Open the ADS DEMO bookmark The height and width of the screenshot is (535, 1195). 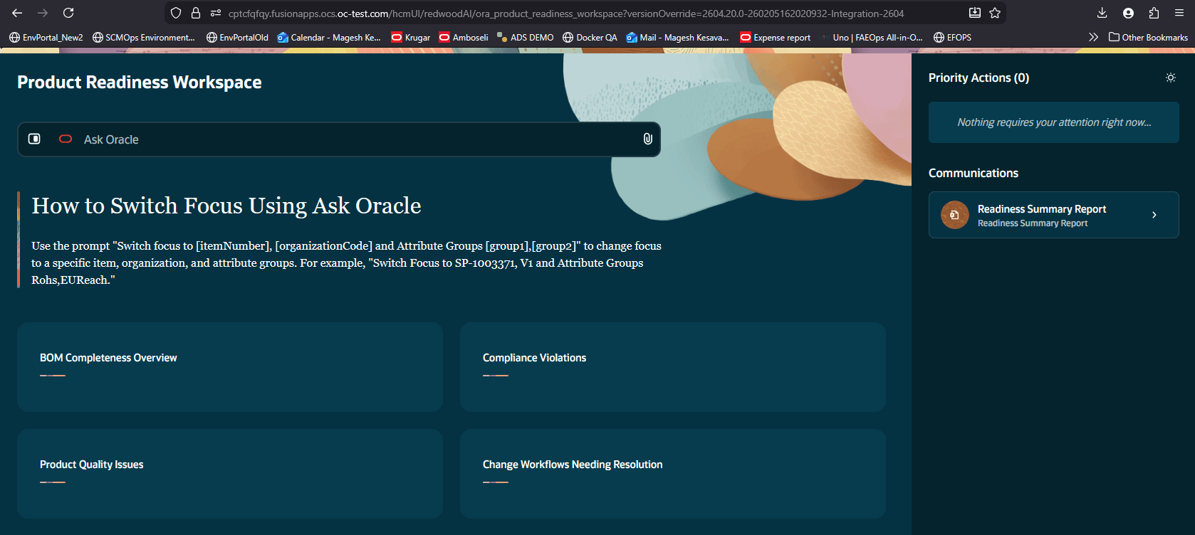[x=525, y=38]
